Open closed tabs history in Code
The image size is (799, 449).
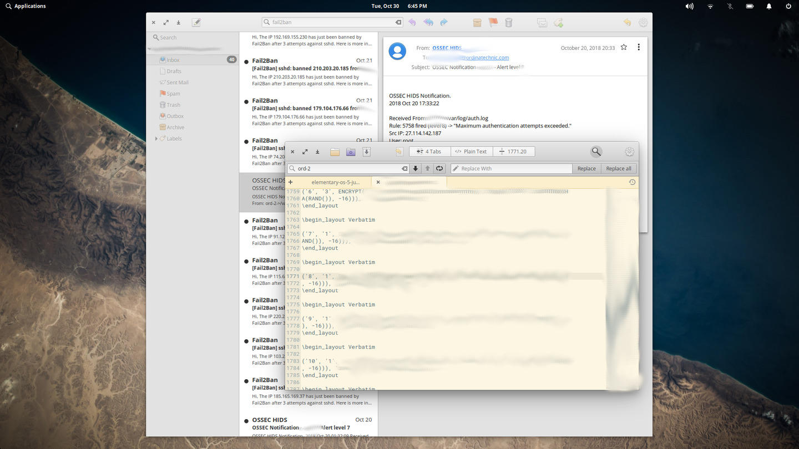click(x=632, y=182)
